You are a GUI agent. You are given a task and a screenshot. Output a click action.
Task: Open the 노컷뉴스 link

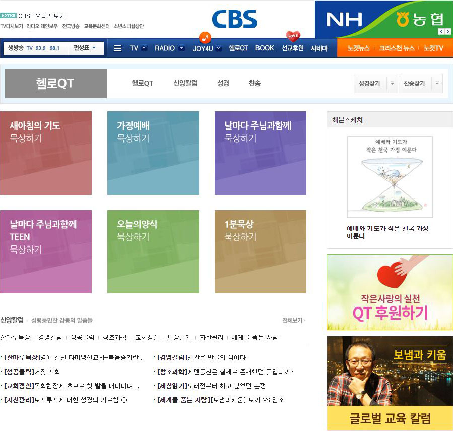[358, 48]
